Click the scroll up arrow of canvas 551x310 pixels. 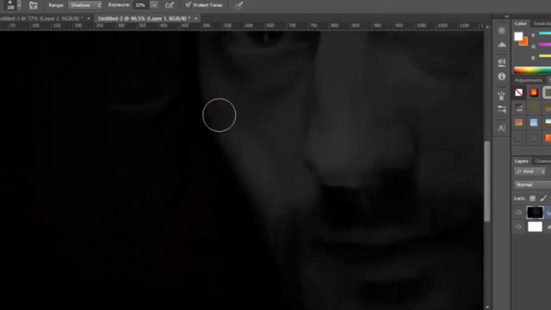487,27
